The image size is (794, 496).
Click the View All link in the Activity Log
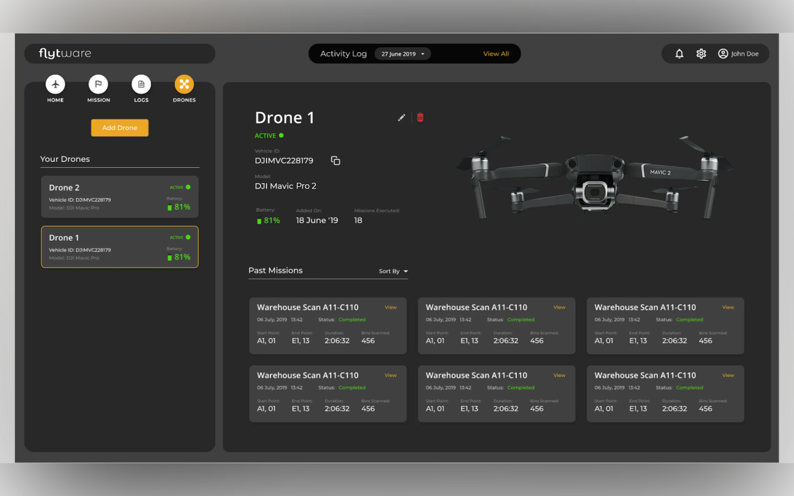(496, 54)
